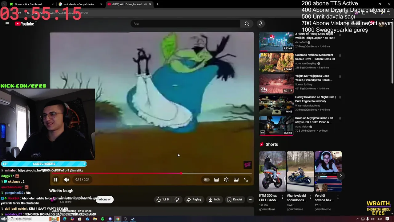Open OBS Studio from the taskbar
This screenshot has height=222, width=394.
point(125,219)
